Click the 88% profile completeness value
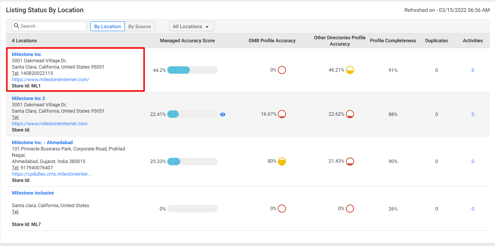The height and width of the screenshot is (246, 495). pyautogui.click(x=393, y=114)
